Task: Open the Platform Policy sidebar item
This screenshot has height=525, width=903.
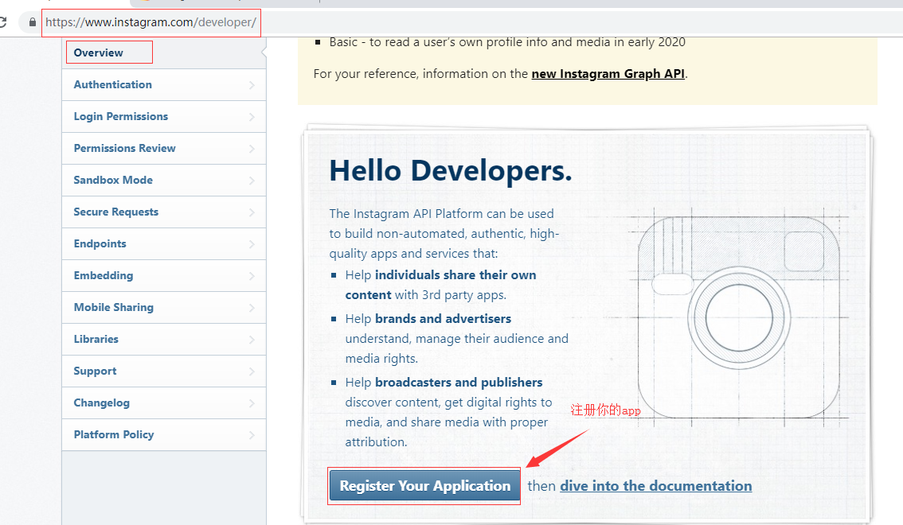Action: tap(163, 435)
